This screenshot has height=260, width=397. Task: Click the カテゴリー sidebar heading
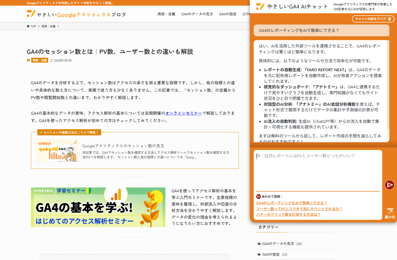click(x=268, y=227)
